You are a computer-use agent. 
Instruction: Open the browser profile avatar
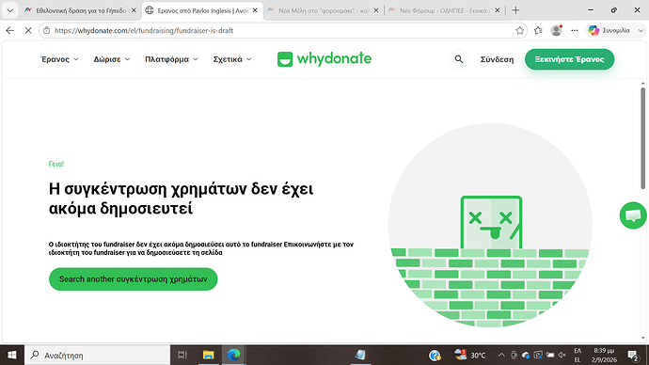[556, 30]
